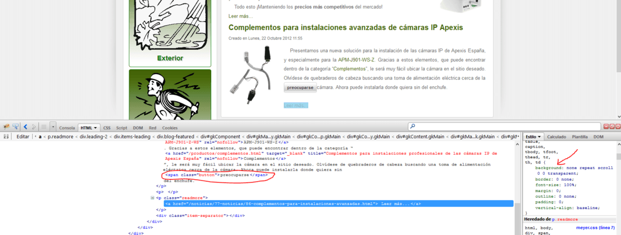This screenshot has height=235, width=621.
Task: Click p.readmore in Heredado de header
Action: pos(565,219)
